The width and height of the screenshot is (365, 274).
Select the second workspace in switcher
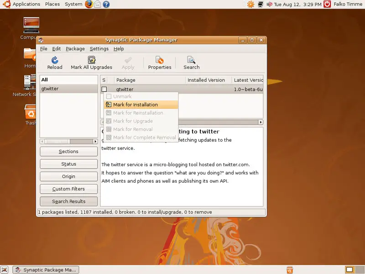(x=359, y=269)
